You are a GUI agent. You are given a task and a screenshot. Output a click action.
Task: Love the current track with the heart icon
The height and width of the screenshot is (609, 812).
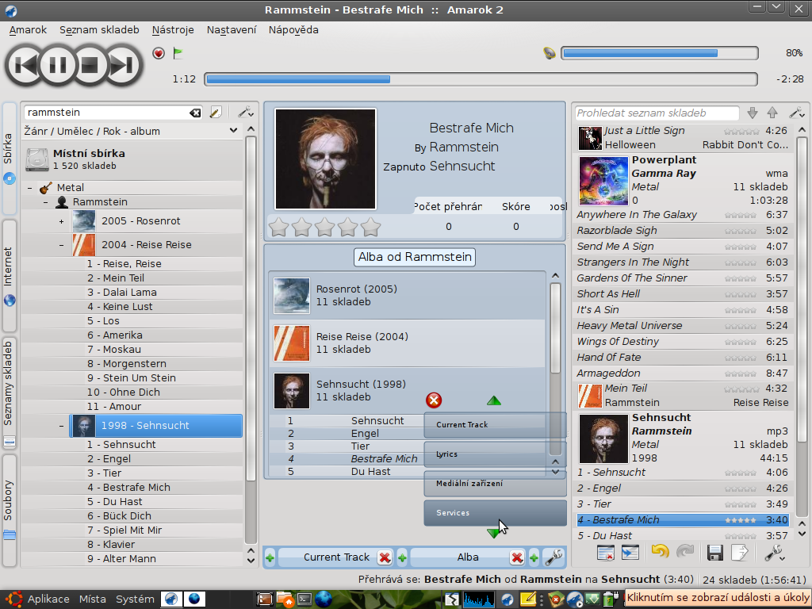tap(159, 53)
